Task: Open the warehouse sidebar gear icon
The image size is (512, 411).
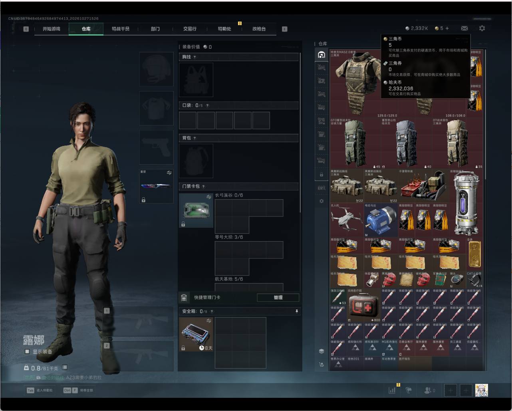Action: 321,201
